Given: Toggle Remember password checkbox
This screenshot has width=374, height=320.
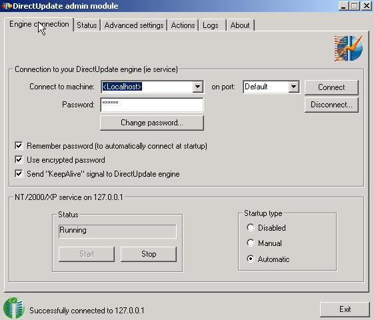Looking at the screenshot, I should click(19, 146).
